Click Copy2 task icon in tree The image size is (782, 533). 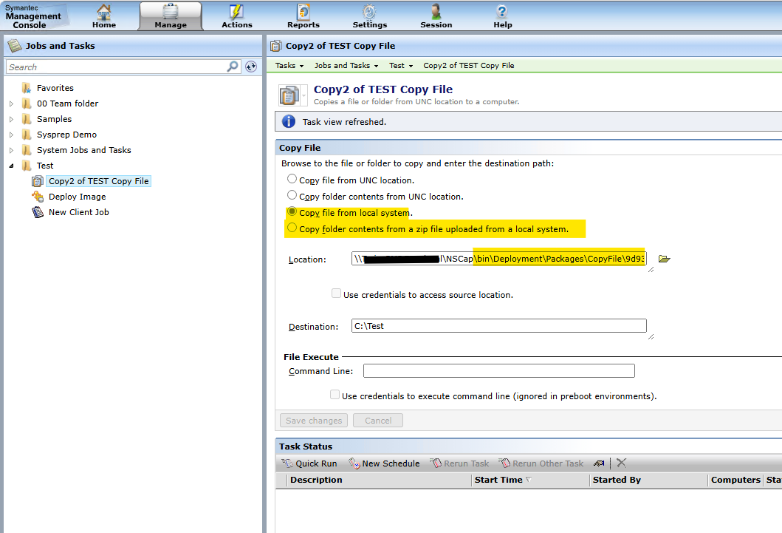(x=38, y=181)
